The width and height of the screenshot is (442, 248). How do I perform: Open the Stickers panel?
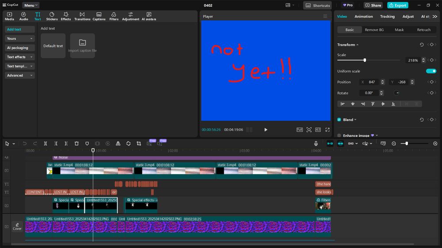[x=52, y=16]
